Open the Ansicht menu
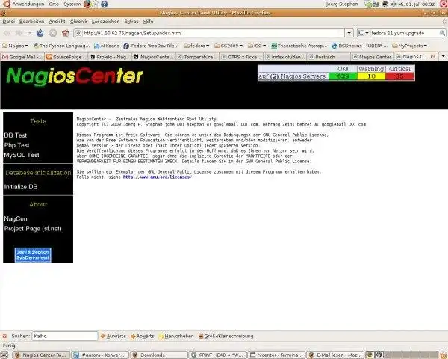This screenshot has width=448, height=359. tap(57, 22)
